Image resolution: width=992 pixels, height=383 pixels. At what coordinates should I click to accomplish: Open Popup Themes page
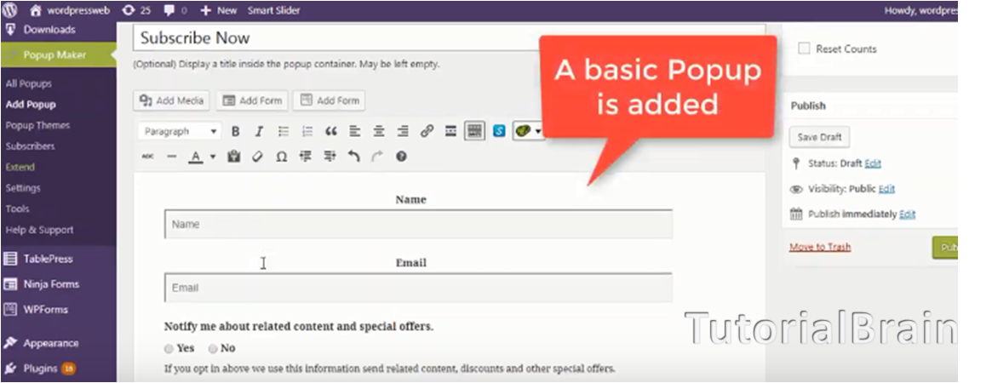click(37, 125)
